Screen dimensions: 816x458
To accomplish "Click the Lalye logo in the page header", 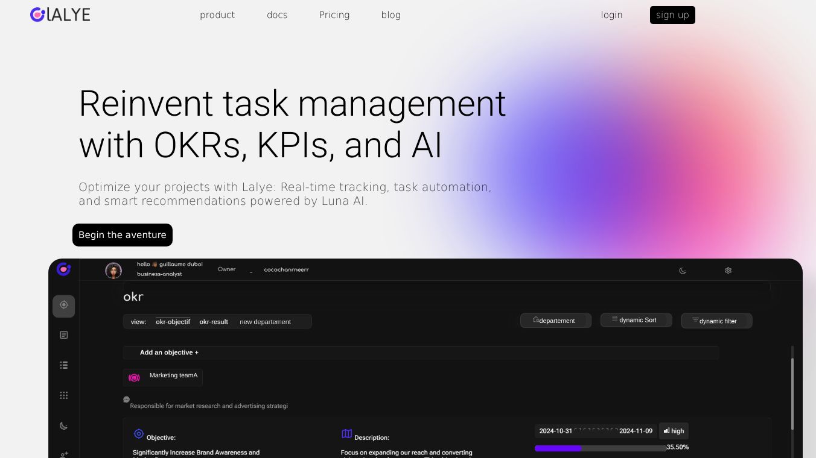I will (x=60, y=14).
